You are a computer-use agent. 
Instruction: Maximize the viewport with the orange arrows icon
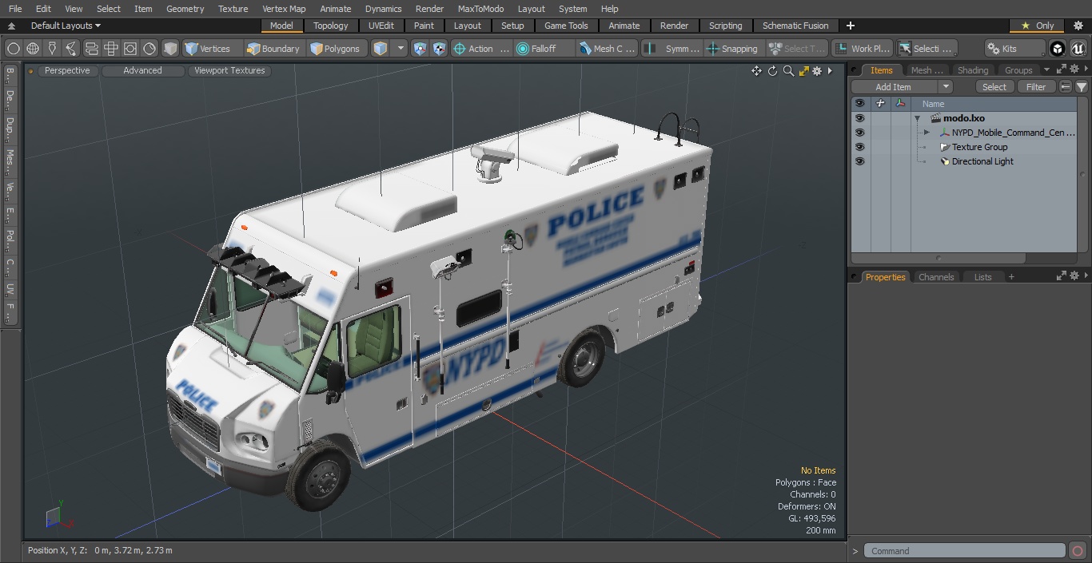pos(804,71)
